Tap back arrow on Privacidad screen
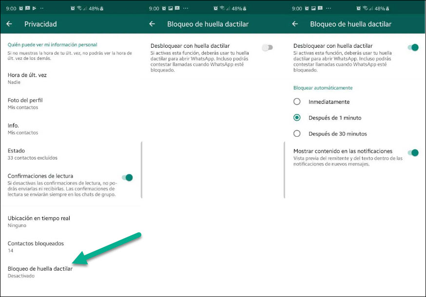The image size is (426, 297). tap(9, 24)
